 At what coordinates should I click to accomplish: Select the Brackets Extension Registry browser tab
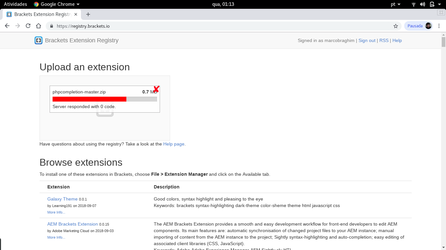39,14
